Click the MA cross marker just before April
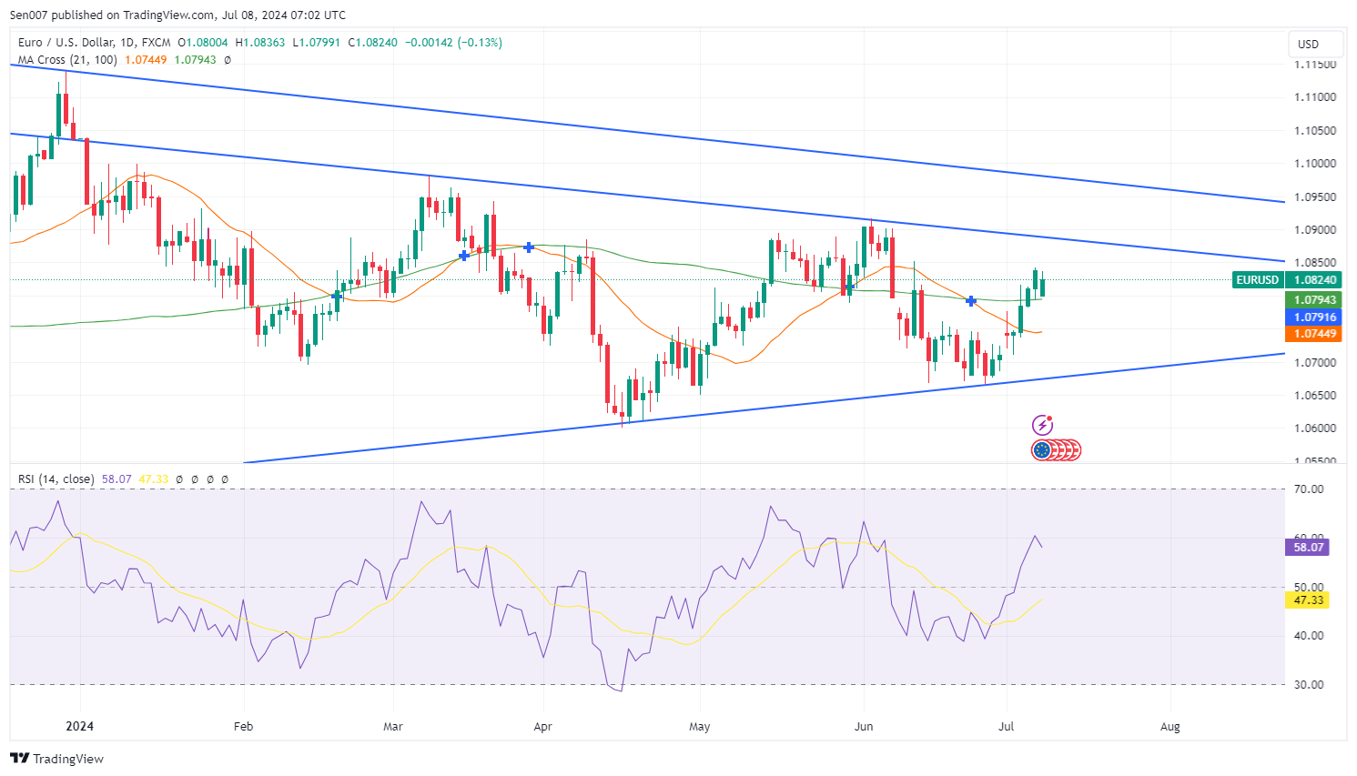Image resolution: width=1357 pixels, height=776 pixels. (x=529, y=247)
